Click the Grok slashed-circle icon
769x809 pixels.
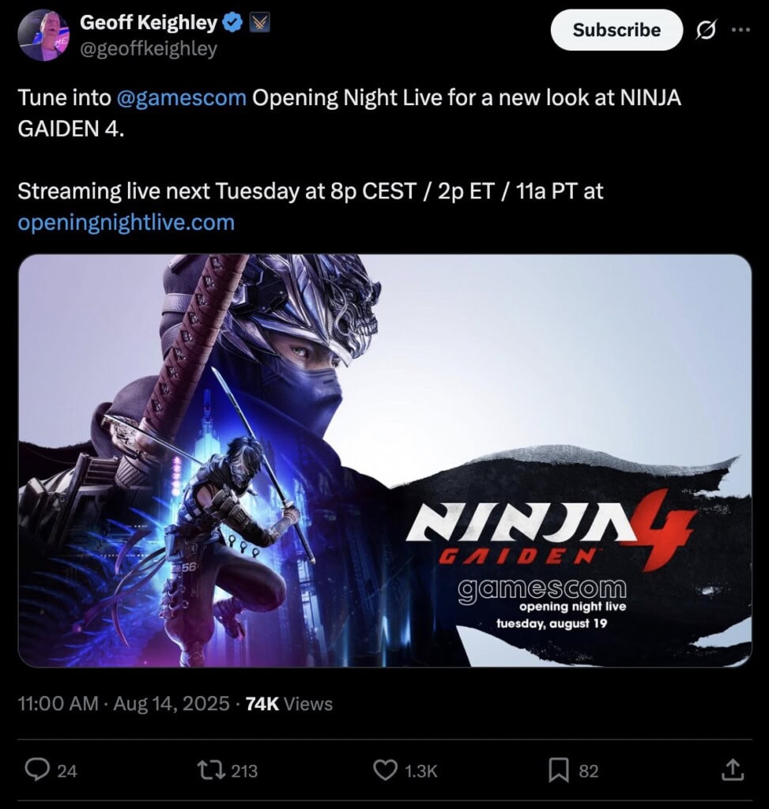tap(706, 31)
